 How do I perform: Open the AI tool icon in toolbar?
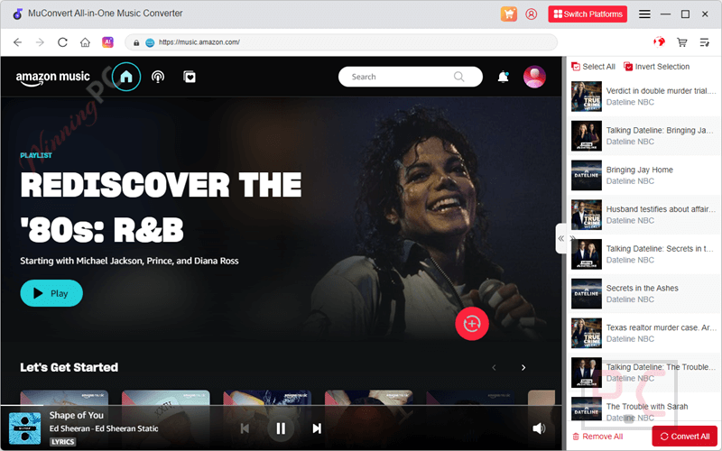tap(107, 42)
